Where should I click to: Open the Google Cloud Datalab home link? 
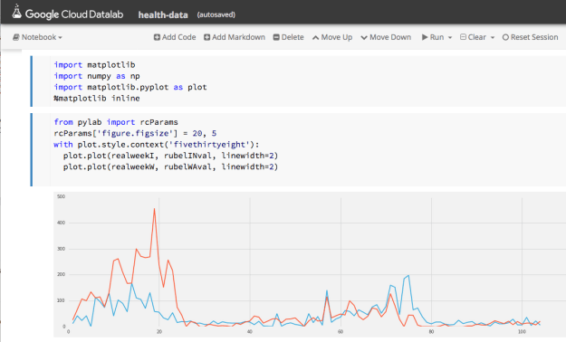[x=68, y=14]
